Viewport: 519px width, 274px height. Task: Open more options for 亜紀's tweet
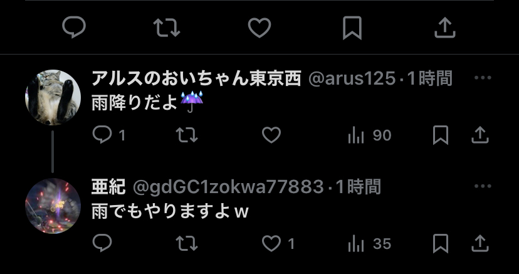[483, 186]
